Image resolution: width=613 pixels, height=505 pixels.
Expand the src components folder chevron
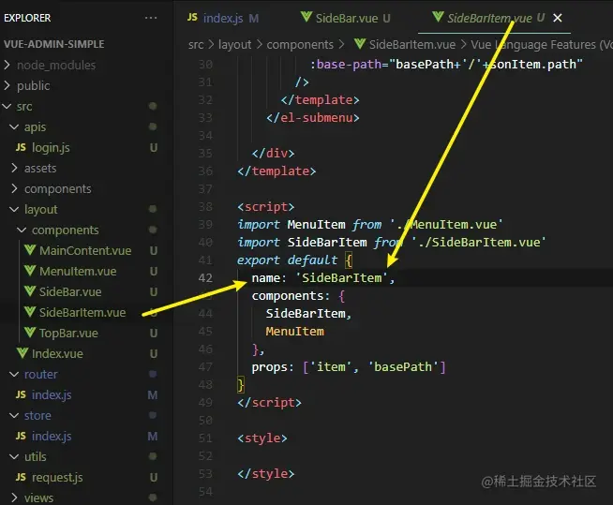[x=14, y=188]
